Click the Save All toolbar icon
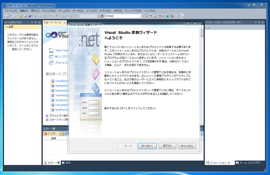Viewport: 270px width, 175px height. click(x=30, y=16)
